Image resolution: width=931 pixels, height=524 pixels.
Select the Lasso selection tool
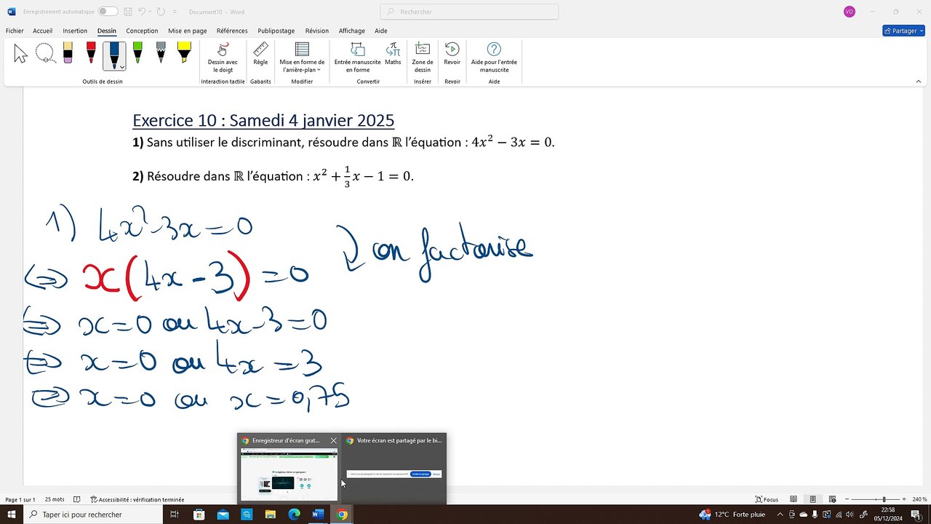pyautogui.click(x=45, y=53)
